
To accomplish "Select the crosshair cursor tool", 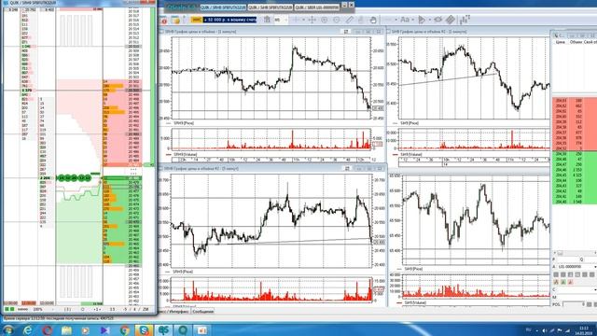I will [x=296, y=20].
